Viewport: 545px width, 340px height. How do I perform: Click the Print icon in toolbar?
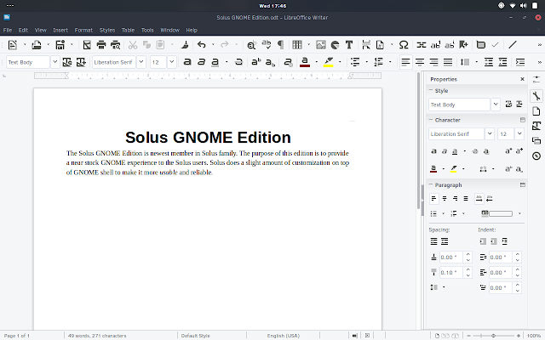pos(101,45)
